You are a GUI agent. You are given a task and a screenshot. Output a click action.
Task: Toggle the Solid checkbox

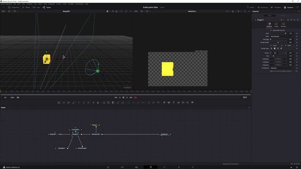click(285, 46)
